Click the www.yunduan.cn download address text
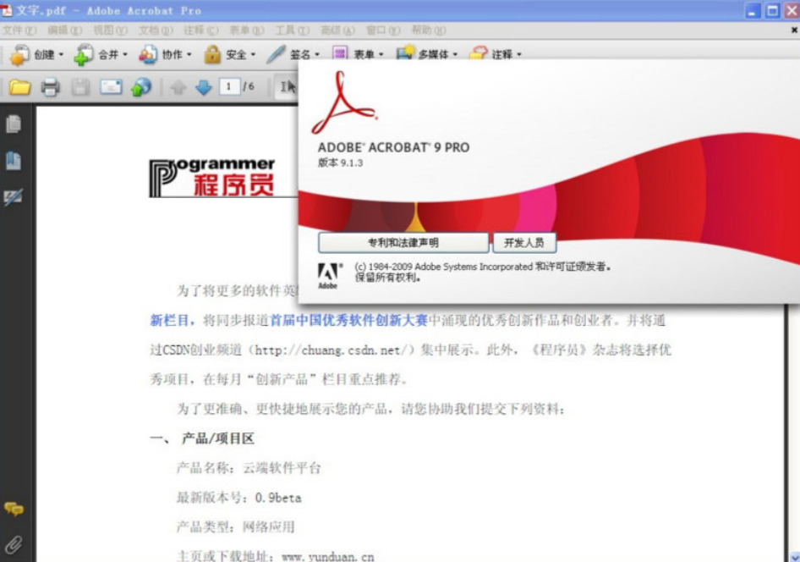 [328, 556]
